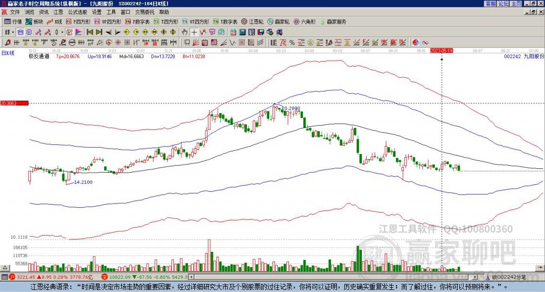Image resolution: width=545 pixels, height=292 pixels.
Task: Jump to the last bar with the green arrow
Action: [x=99, y=33]
